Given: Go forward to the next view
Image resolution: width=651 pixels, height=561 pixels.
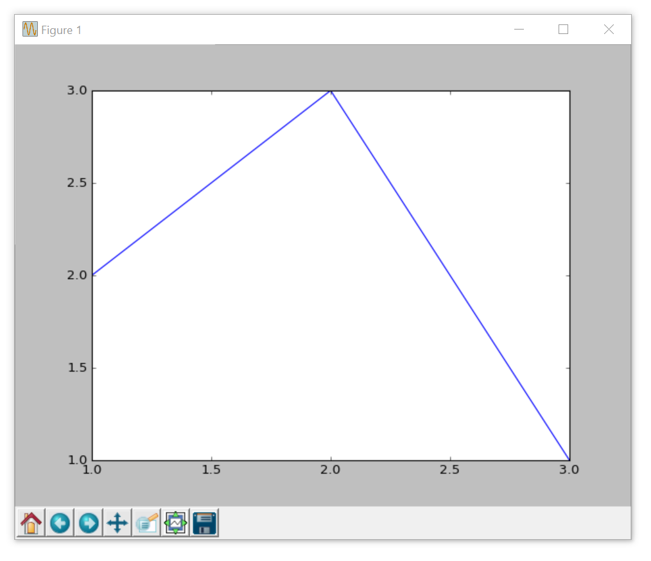Looking at the screenshot, I should (x=89, y=523).
